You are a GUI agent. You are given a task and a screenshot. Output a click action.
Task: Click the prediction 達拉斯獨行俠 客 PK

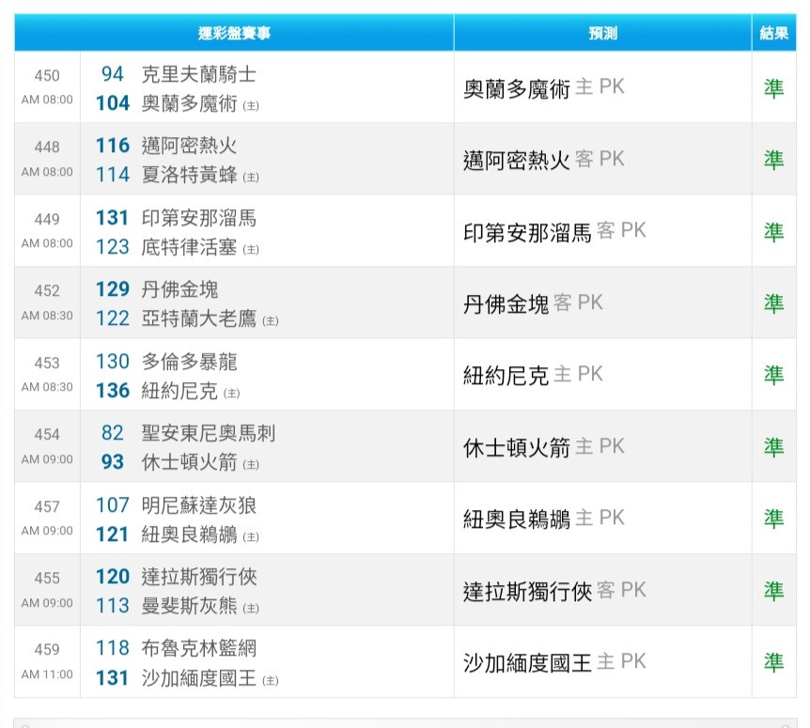tap(554, 591)
